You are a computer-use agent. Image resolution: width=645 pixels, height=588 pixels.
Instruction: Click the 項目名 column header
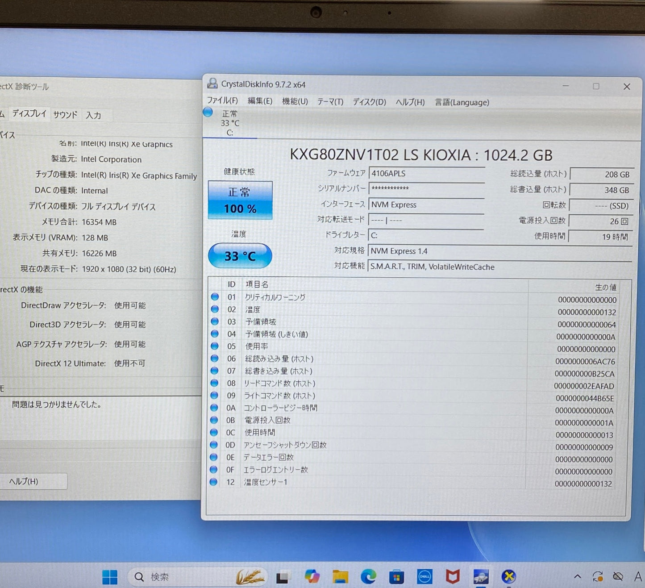257,284
